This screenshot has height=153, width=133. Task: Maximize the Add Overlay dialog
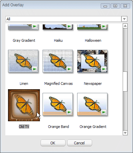[x=115, y=6]
